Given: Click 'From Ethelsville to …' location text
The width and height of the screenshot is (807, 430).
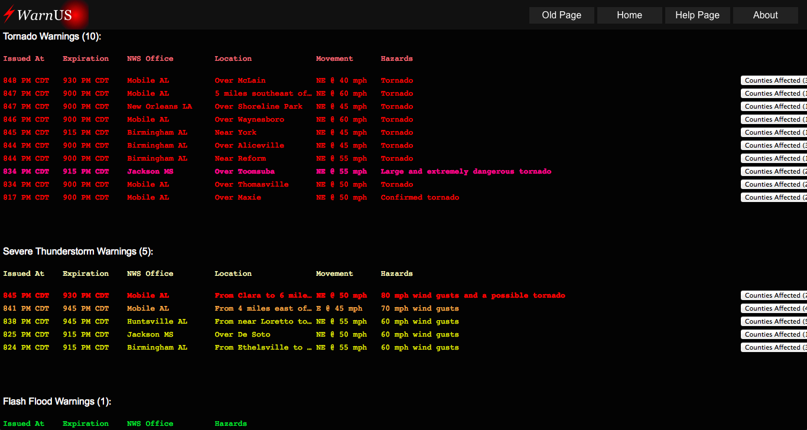Looking at the screenshot, I should pos(263,347).
